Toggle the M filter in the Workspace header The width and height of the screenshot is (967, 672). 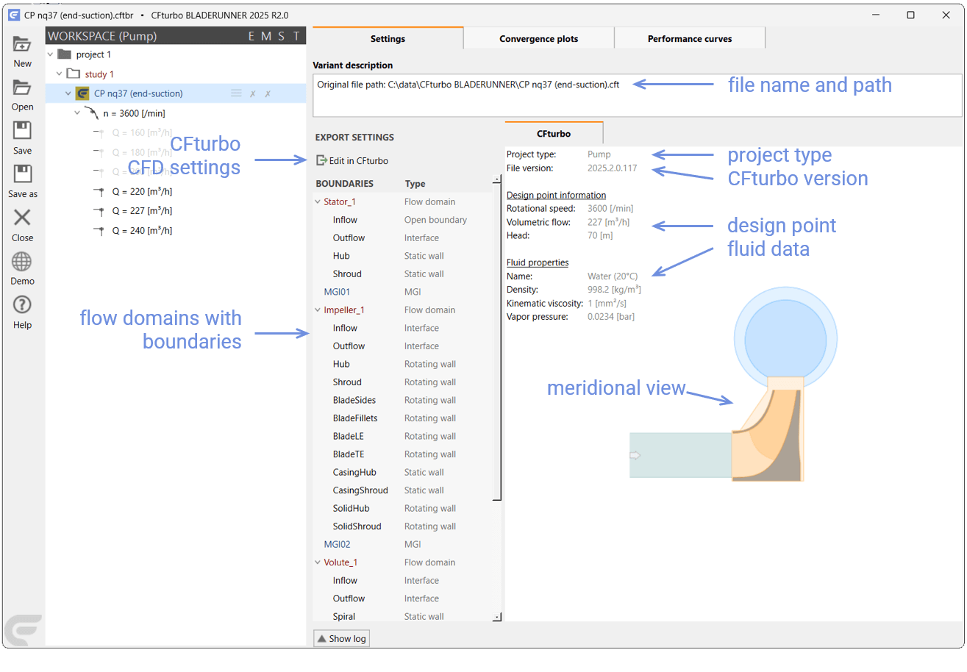click(265, 36)
